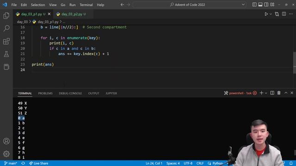Open the Explorer view in activity bar
Screen dimensions: 296x166
[x=6, y=16]
